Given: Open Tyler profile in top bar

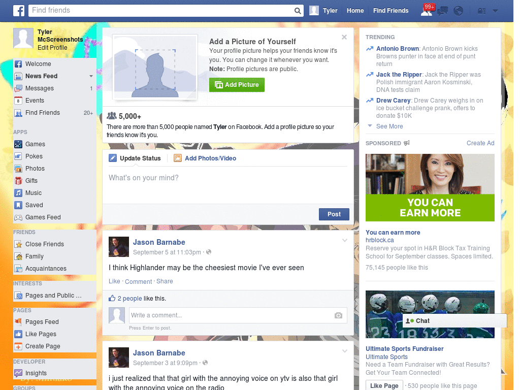Looking at the screenshot, I should 323,11.
